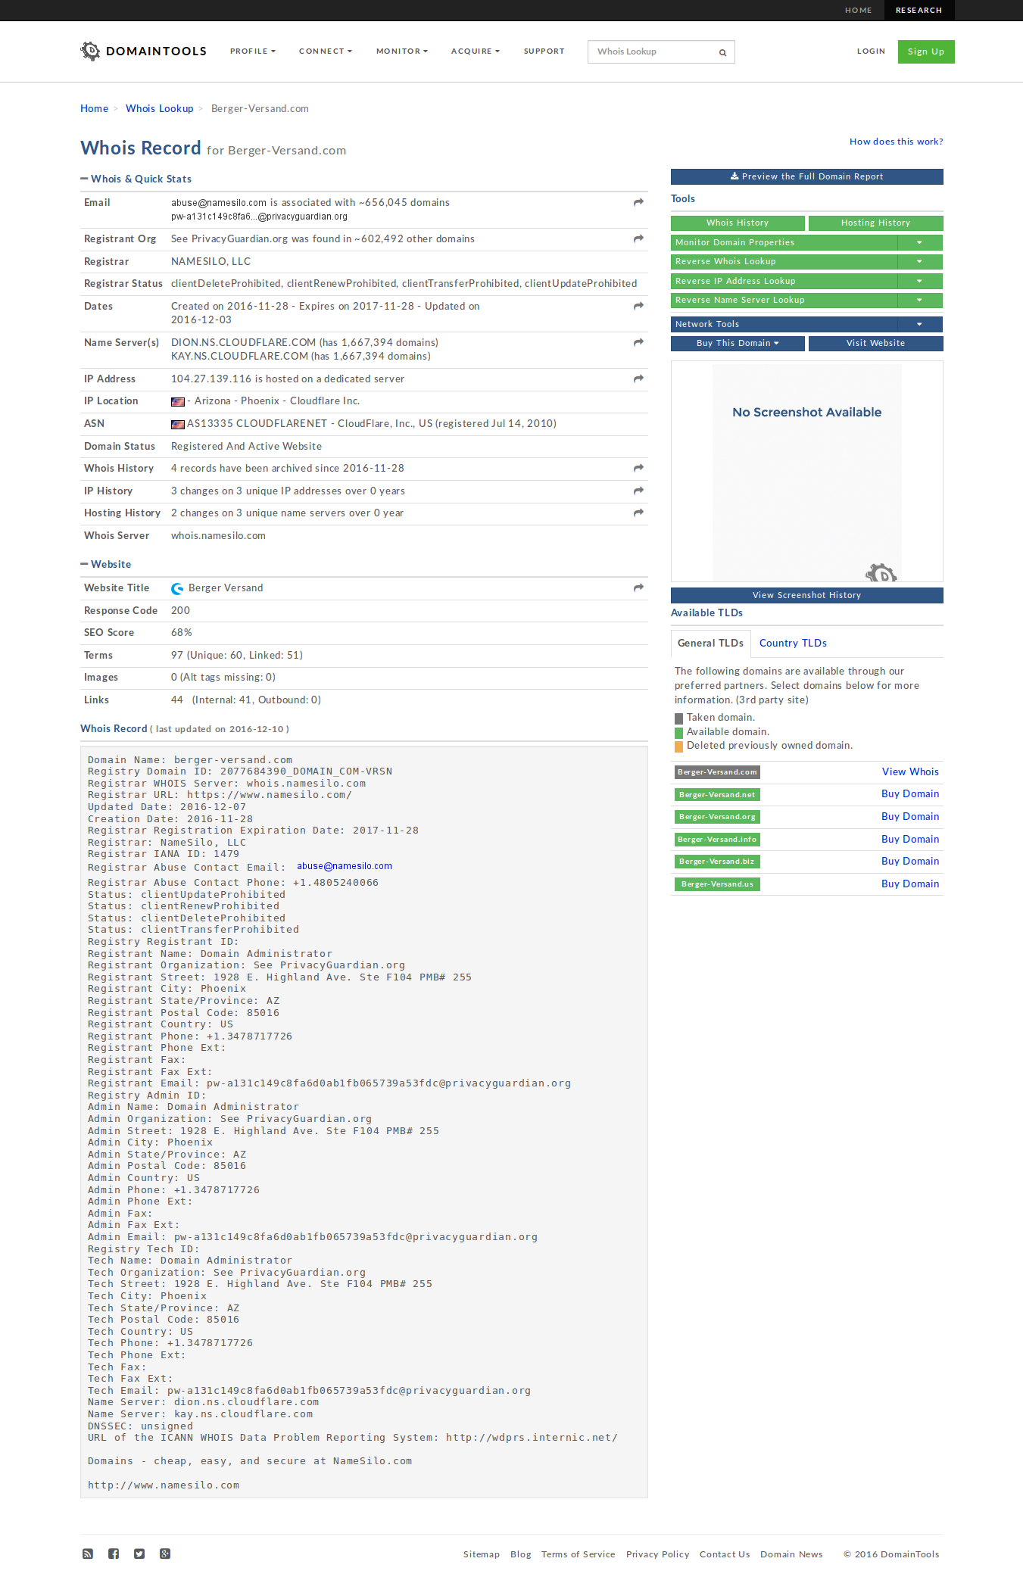Click share arrow in Name Server(s) row

click(638, 342)
